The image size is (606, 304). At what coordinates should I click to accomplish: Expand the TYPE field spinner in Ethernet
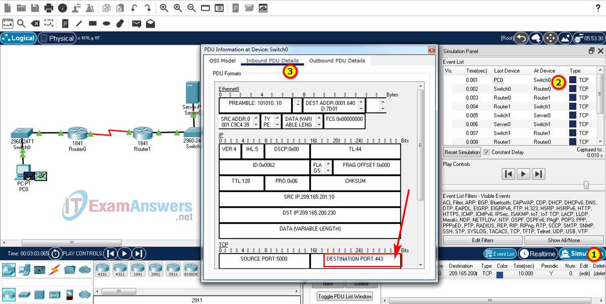tap(277, 121)
